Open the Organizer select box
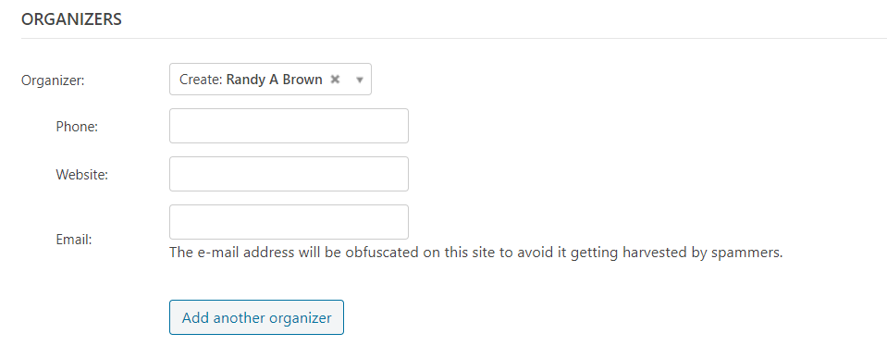887x358 pixels. pyautogui.click(x=270, y=80)
